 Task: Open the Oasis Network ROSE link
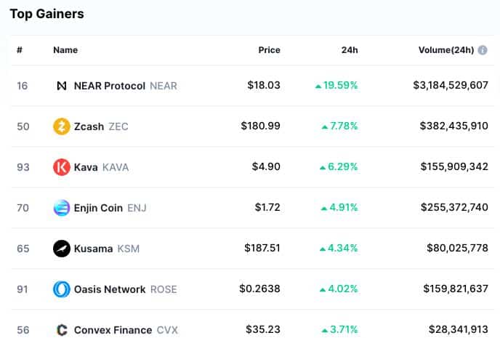pos(125,289)
